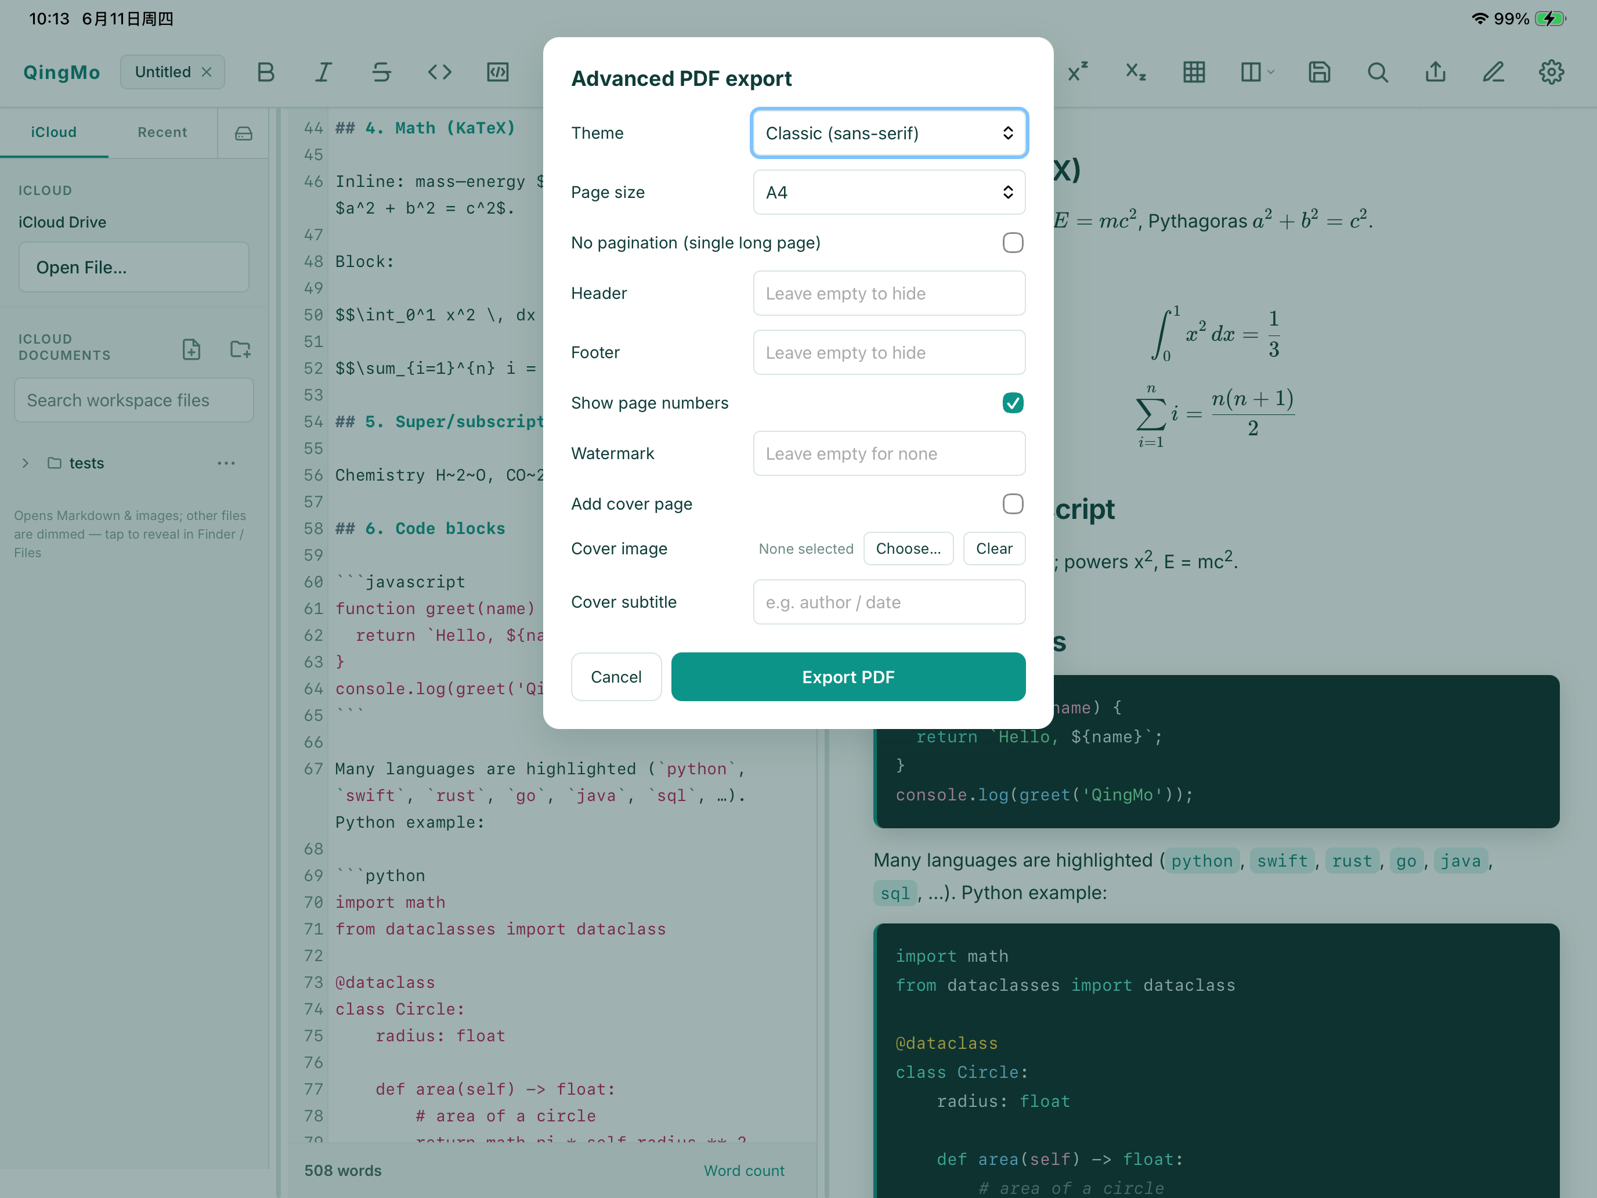Click the 508 words status text

pyautogui.click(x=343, y=1171)
